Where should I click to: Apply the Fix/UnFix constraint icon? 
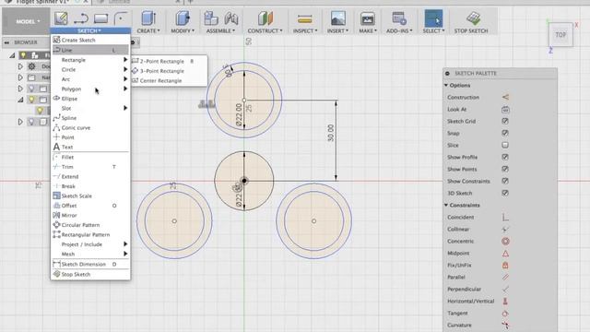(x=505, y=266)
